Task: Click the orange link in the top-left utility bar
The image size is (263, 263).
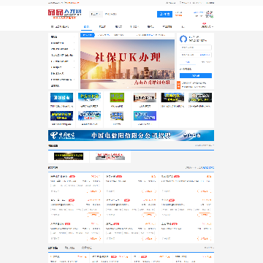Action: (72, 3)
